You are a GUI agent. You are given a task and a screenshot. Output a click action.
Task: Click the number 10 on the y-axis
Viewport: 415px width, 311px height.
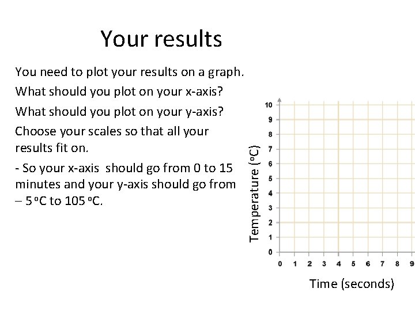[x=269, y=105]
